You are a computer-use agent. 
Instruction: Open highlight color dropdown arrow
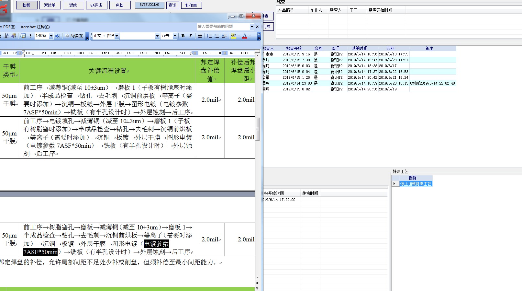[x=239, y=36]
